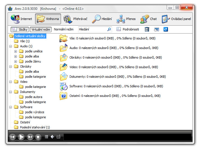Click the radio icon in player bar
The image size is (200, 149).
pyautogui.click(x=58, y=137)
